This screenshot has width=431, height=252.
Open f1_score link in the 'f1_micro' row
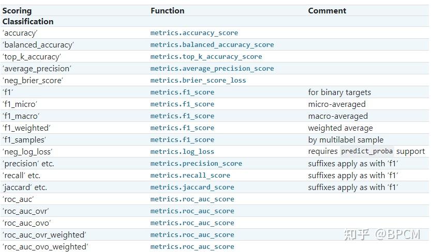pos(182,104)
